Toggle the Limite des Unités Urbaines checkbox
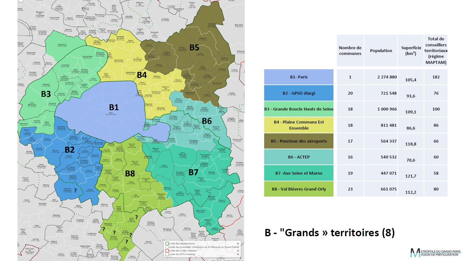Screen dimensions: 466x261 [238, 251]
